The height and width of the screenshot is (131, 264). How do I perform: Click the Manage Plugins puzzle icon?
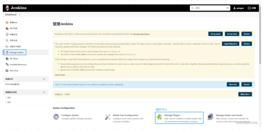(x=159, y=117)
